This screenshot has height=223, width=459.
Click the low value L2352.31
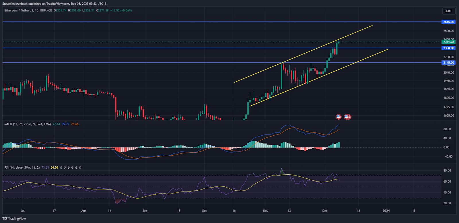(x=88, y=11)
